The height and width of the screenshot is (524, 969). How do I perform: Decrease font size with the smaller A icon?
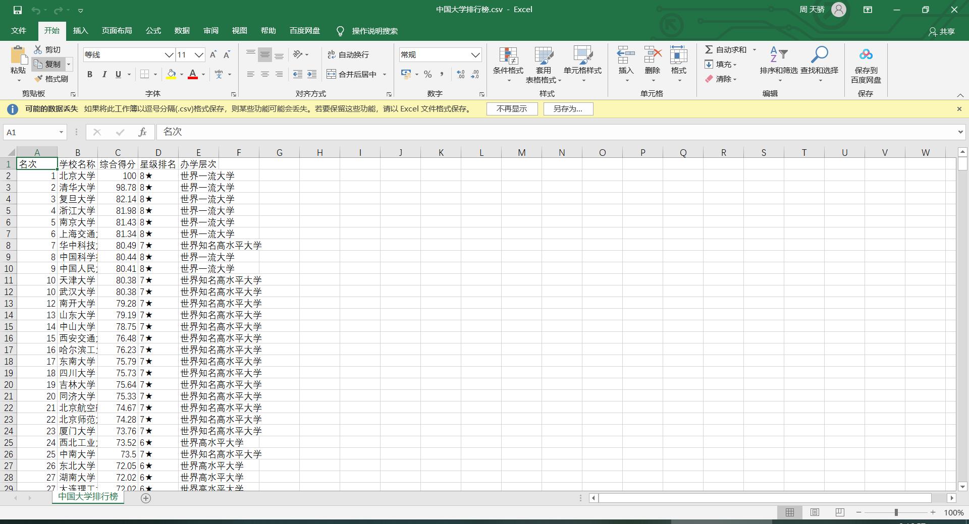[227, 54]
